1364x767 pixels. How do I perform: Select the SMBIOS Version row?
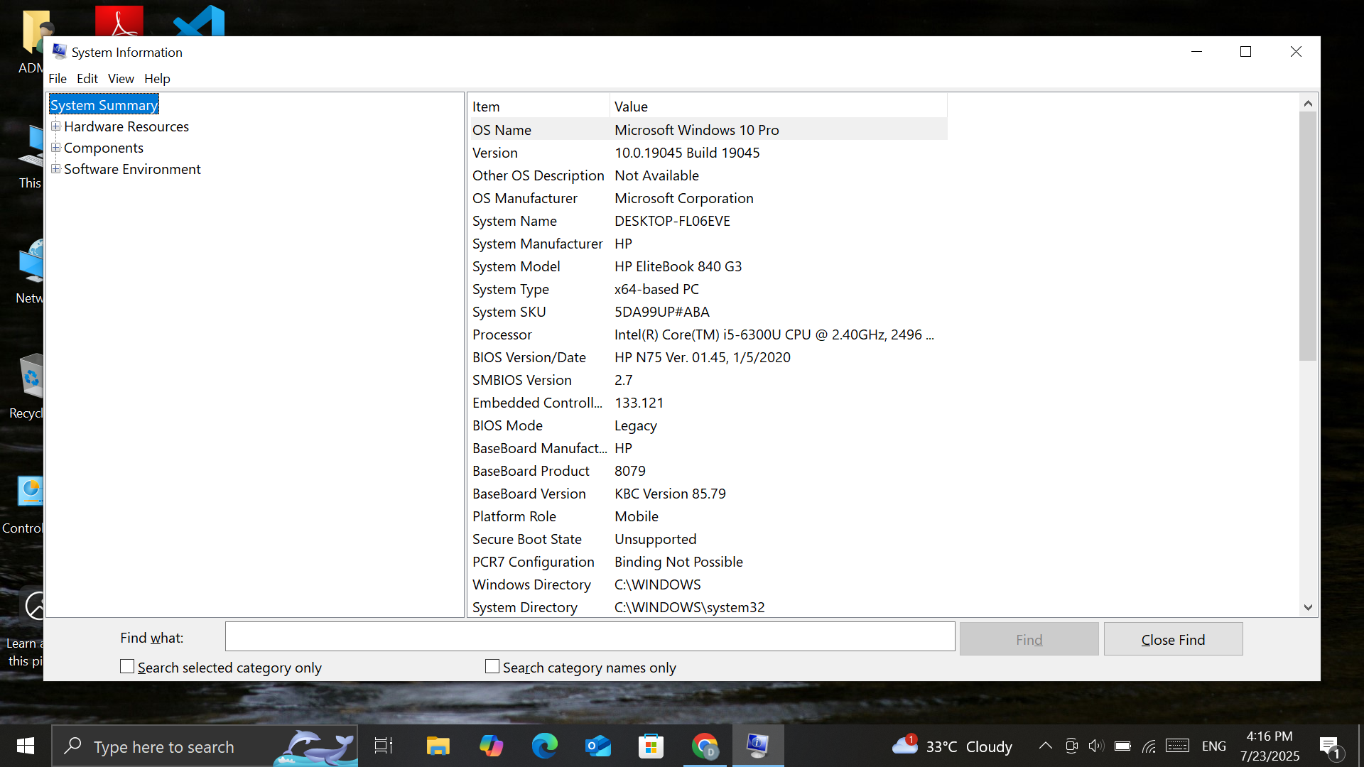[x=708, y=380]
